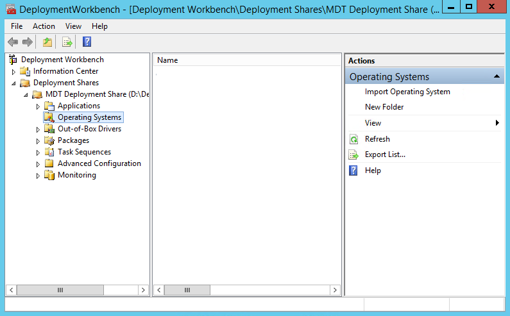
Task: Click the Monitoring folder icon
Action: (49, 175)
